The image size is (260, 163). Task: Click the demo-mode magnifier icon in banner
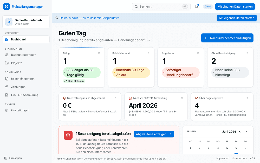point(57,18)
